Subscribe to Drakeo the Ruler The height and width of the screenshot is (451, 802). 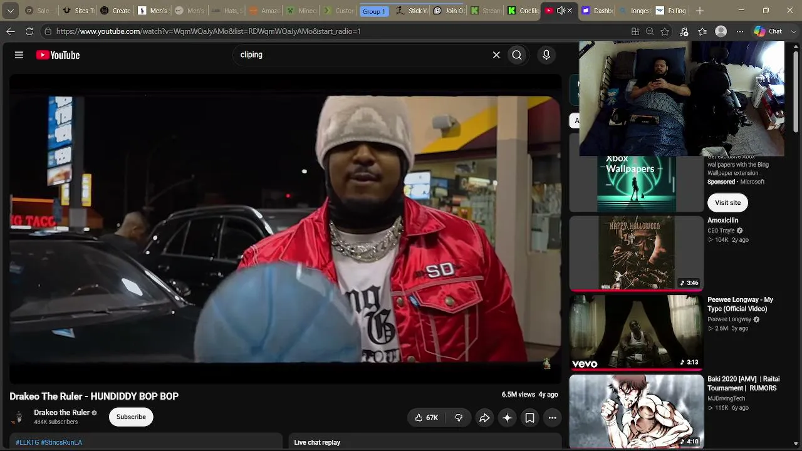pyautogui.click(x=131, y=417)
